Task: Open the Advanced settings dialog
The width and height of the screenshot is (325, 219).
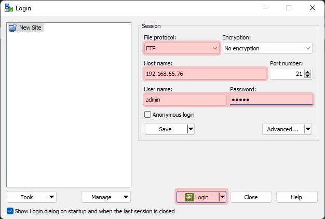Action: pyautogui.click(x=282, y=129)
